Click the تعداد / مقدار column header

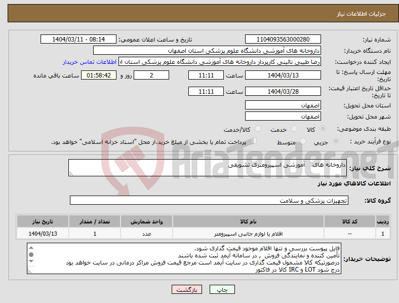95,221
